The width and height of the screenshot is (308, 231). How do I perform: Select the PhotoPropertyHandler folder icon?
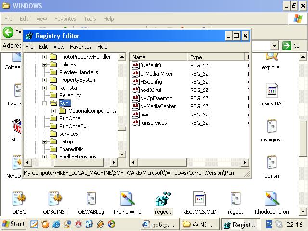53,57
